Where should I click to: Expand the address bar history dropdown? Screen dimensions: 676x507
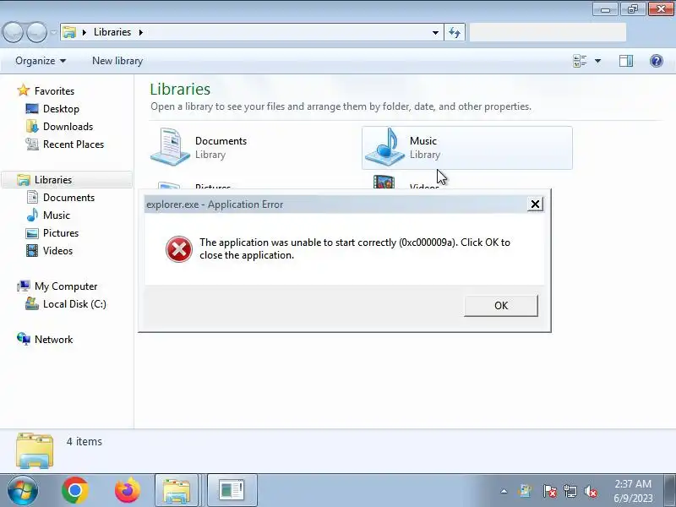click(x=435, y=32)
